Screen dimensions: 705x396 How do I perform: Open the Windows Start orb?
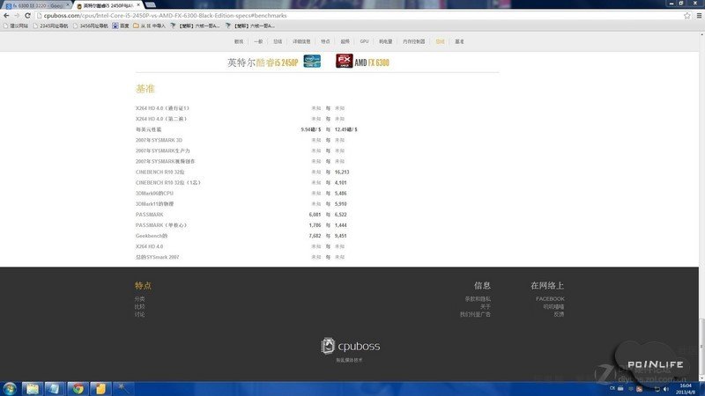point(10,388)
